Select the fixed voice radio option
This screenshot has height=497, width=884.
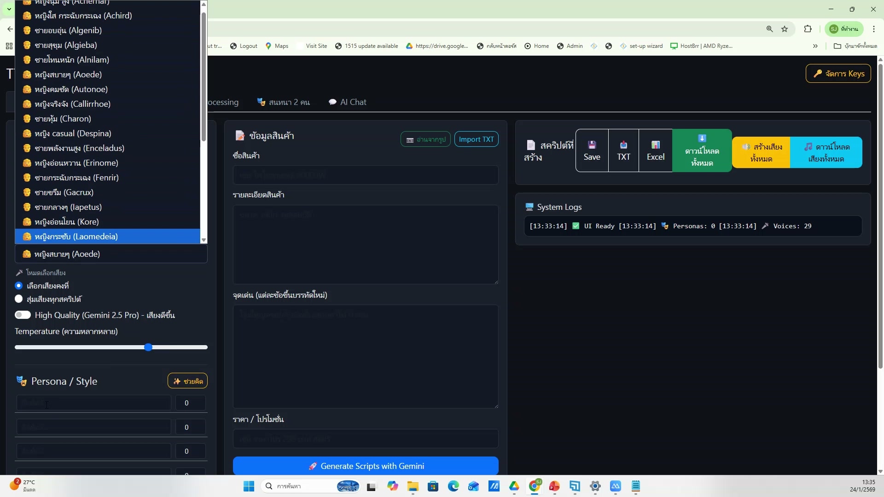19,286
